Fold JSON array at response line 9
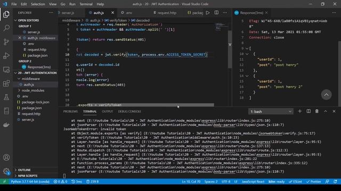Image resolution: width=341 pixels, height=191 pixels. point(247,48)
